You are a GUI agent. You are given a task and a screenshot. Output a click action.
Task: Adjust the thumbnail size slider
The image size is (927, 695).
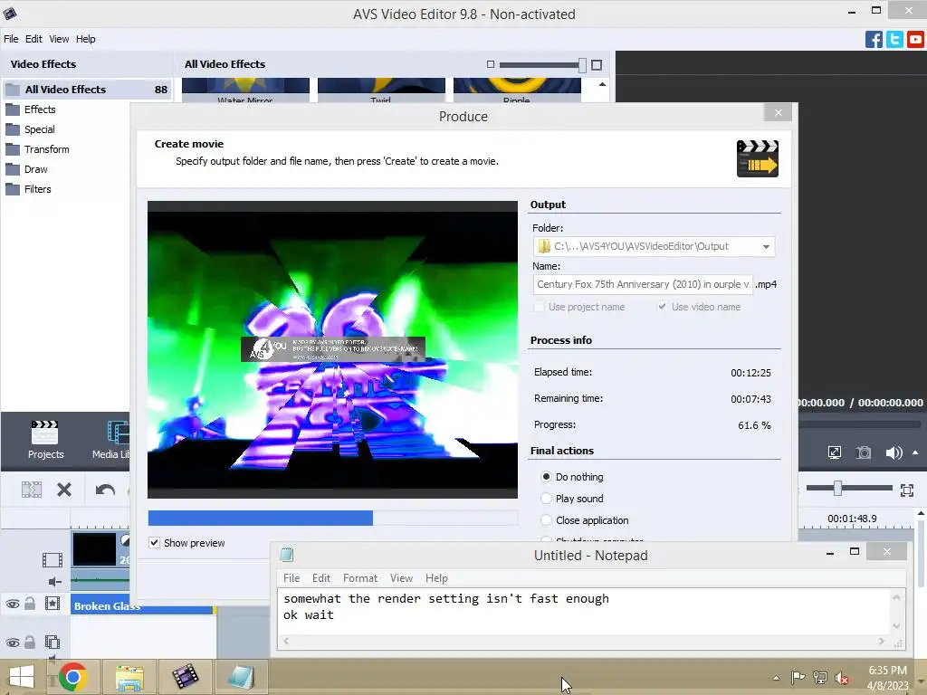tap(582, 65)
